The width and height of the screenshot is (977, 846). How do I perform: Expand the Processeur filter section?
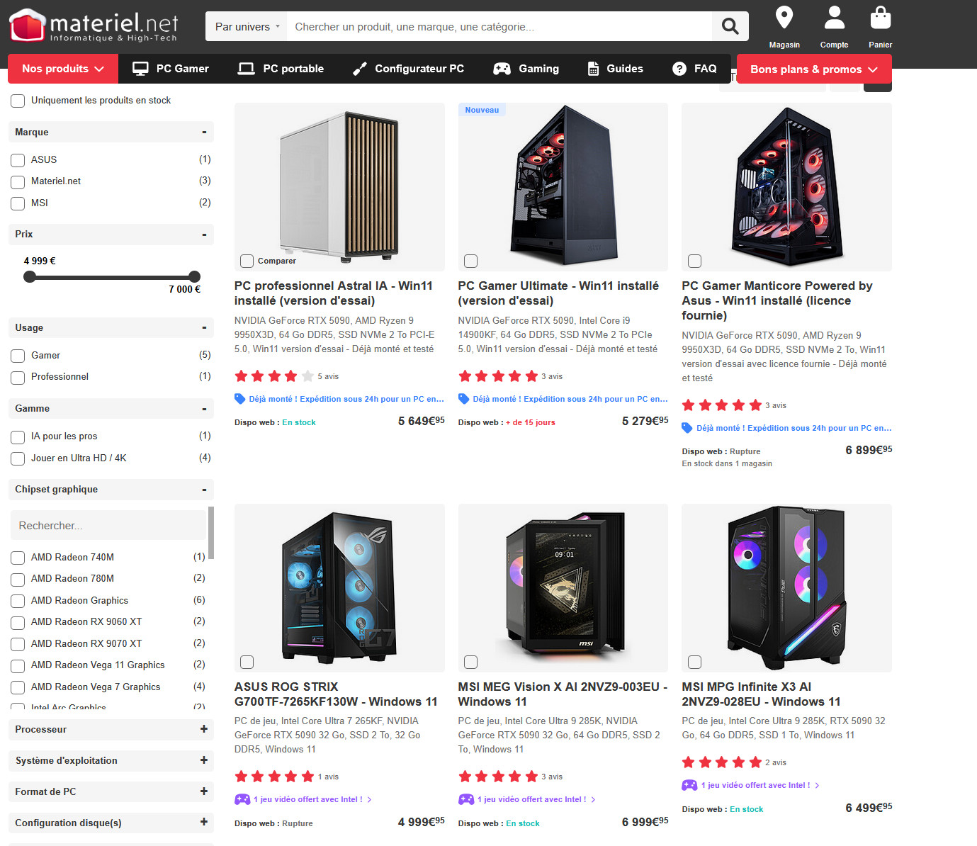204,729
